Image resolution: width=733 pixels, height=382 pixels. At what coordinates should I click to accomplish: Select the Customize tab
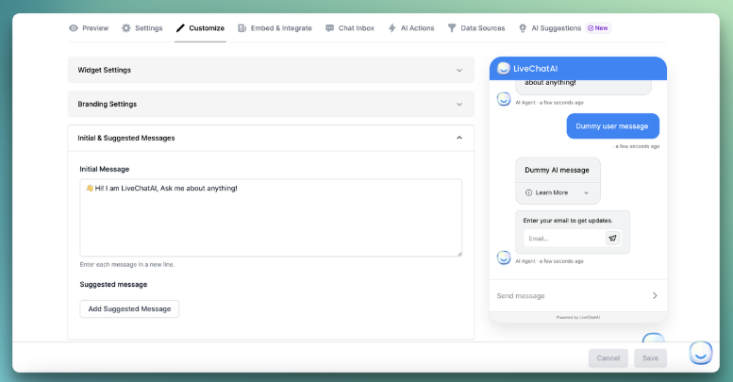[x=200, y=28]
